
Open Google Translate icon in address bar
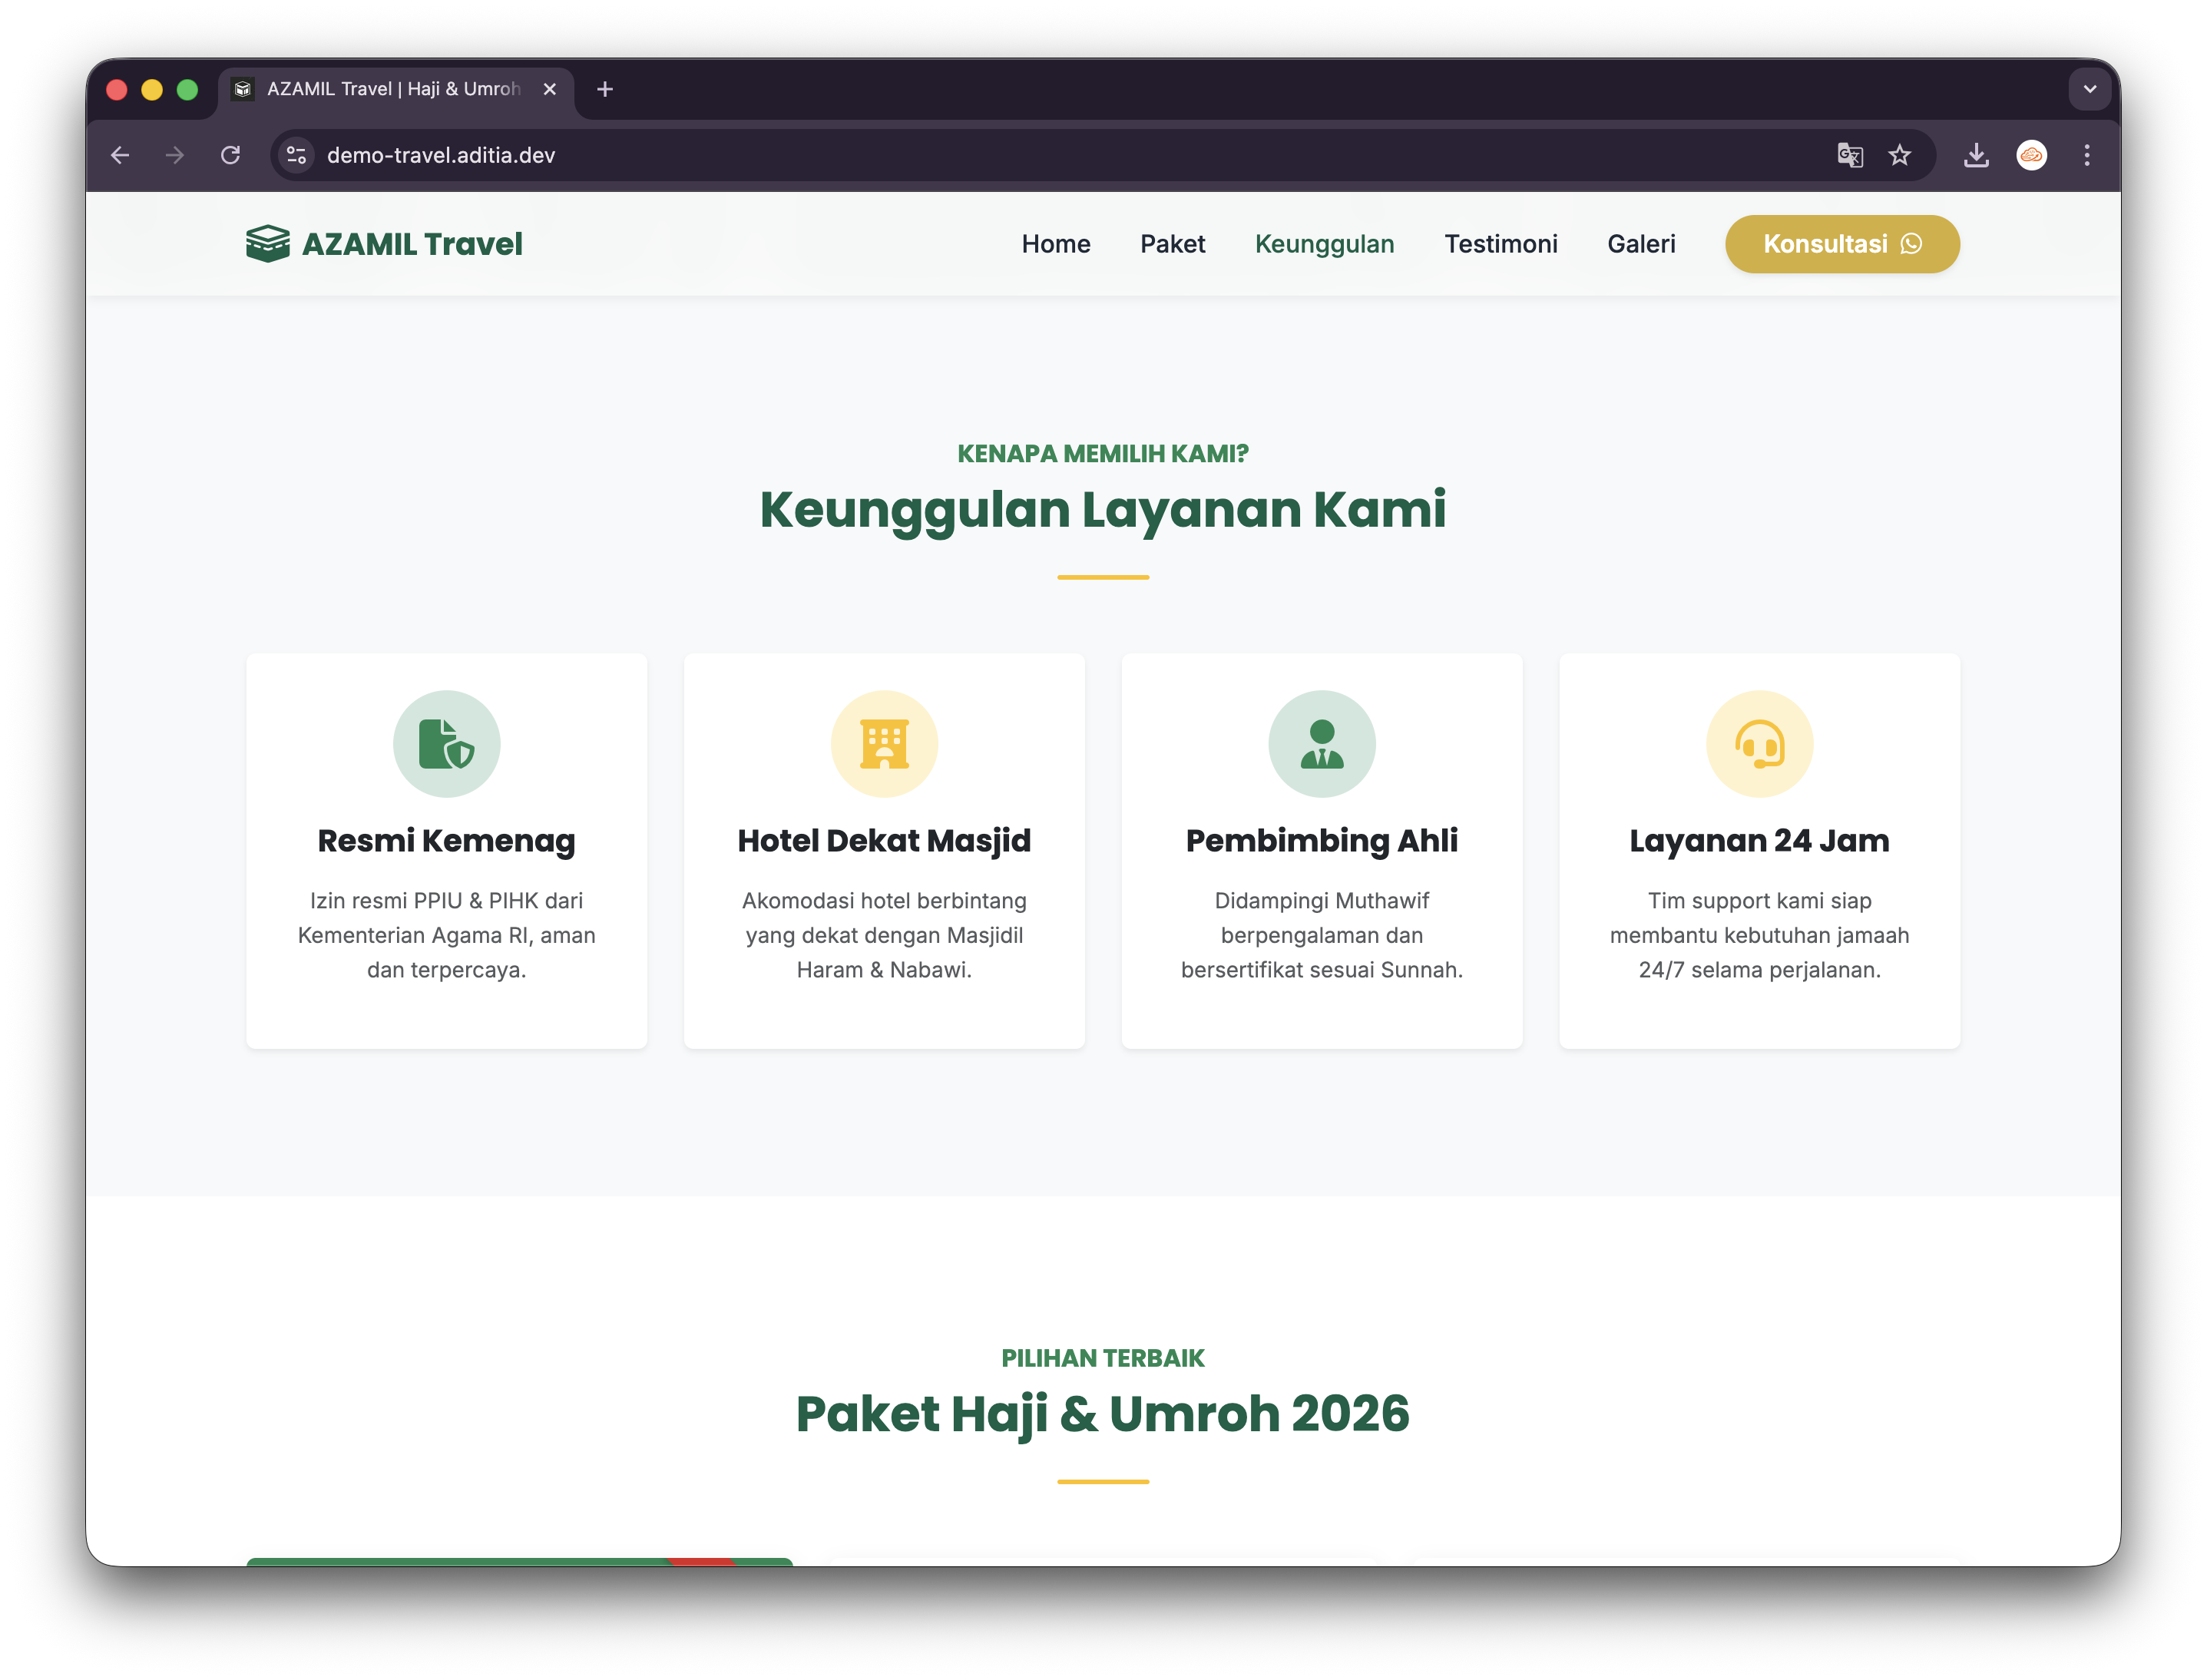coord(1849,155)
